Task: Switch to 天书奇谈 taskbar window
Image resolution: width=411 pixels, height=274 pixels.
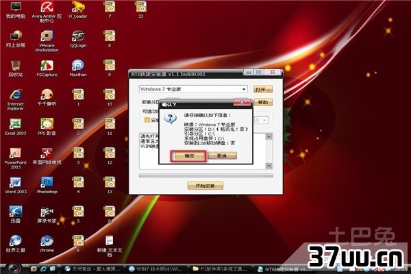Action: [x=92, y=269]
